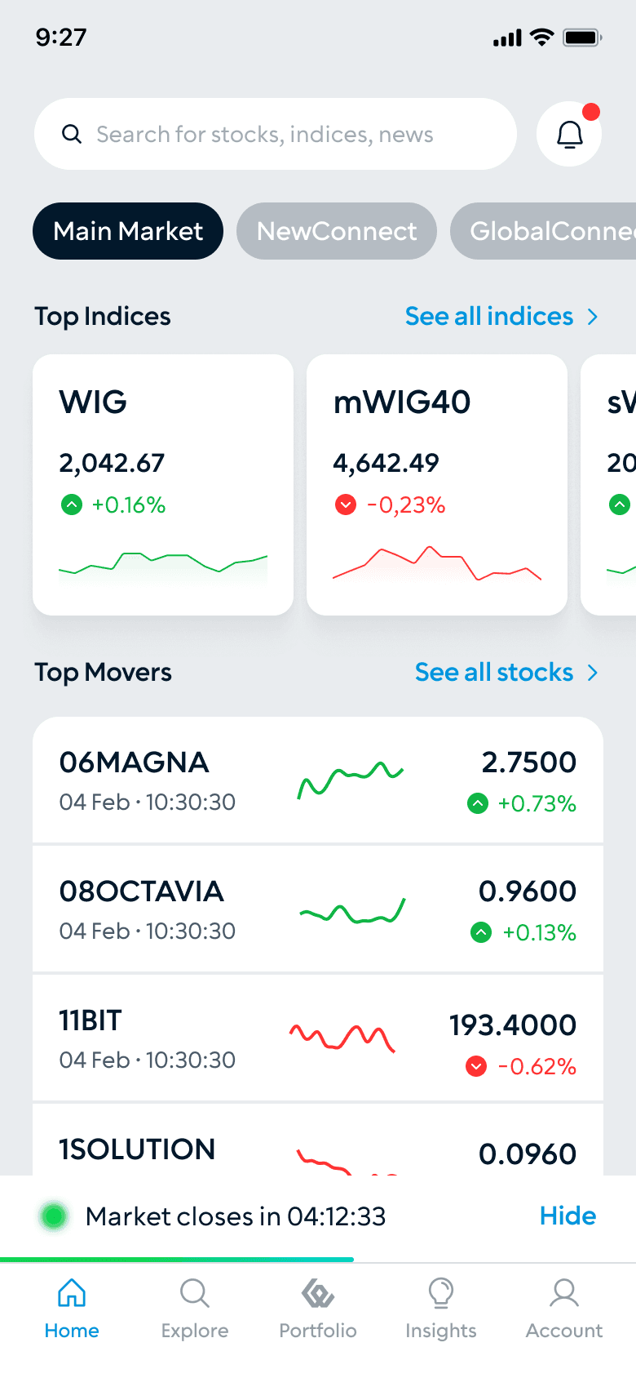Open notifications bell icon
Viewport: 636px width, 1378px height.
[569, 134]
